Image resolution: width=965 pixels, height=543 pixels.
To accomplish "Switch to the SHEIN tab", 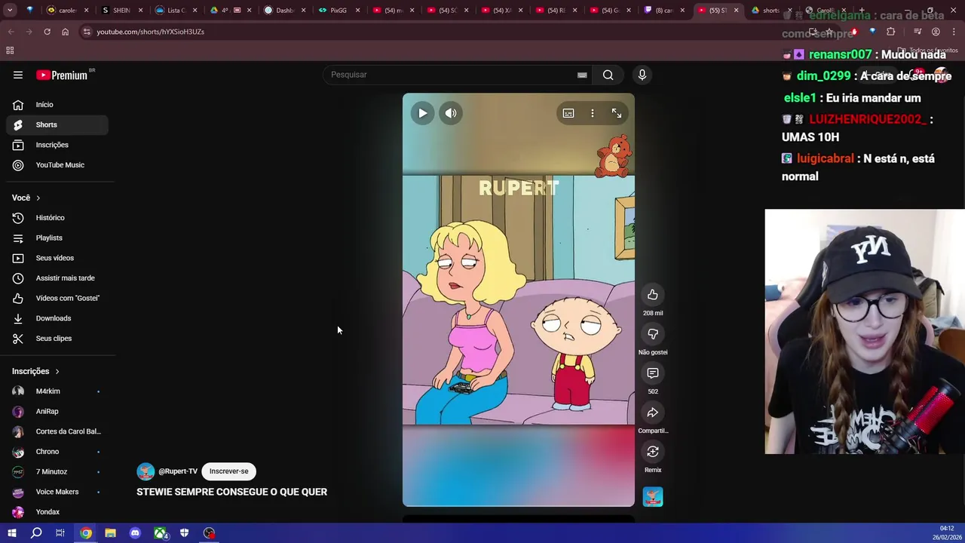I will click(x=122, y=11).
